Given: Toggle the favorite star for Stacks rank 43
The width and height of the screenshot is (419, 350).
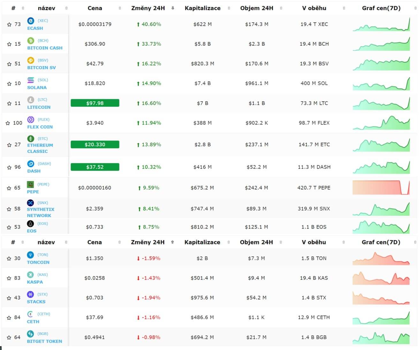Looking at the screenshot, I should point(9,298).
